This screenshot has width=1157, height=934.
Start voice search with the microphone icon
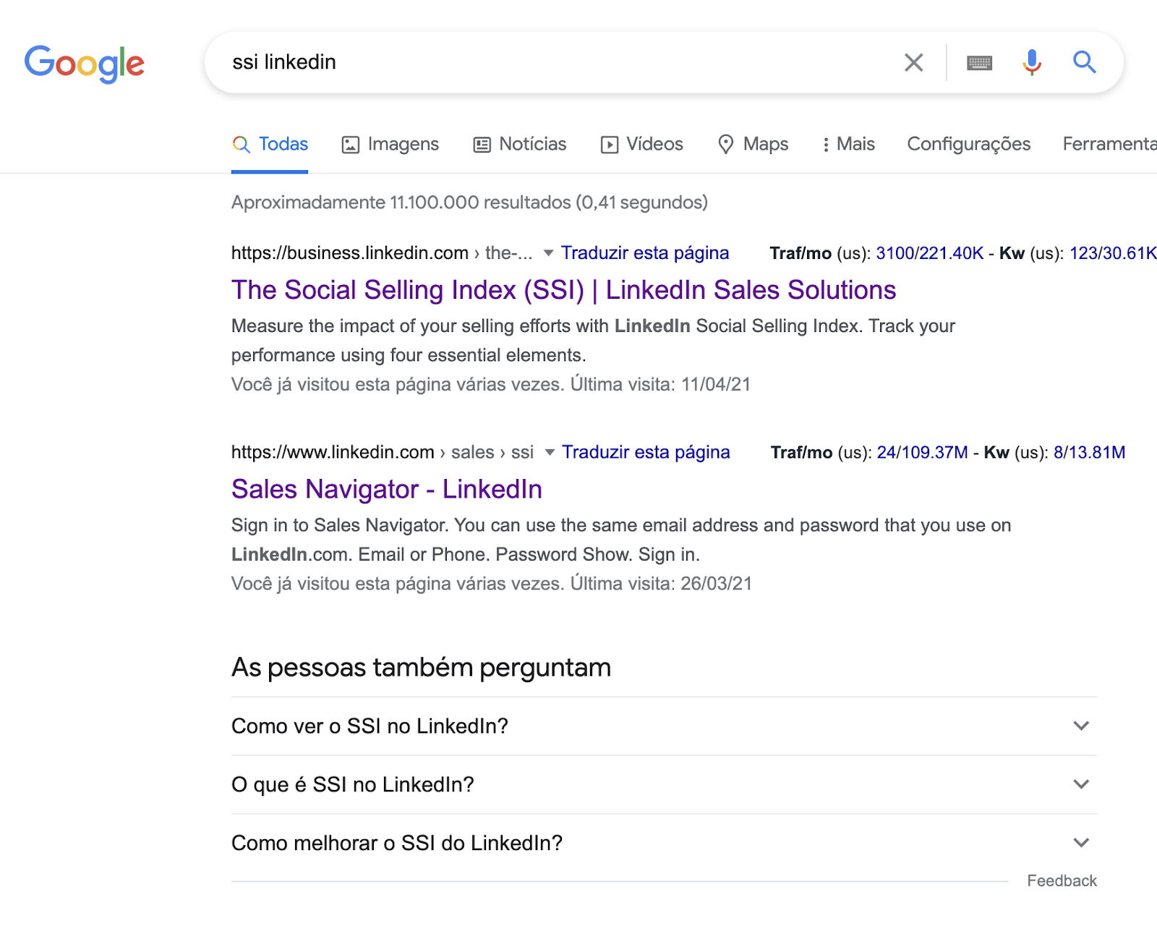[1032, 62]
